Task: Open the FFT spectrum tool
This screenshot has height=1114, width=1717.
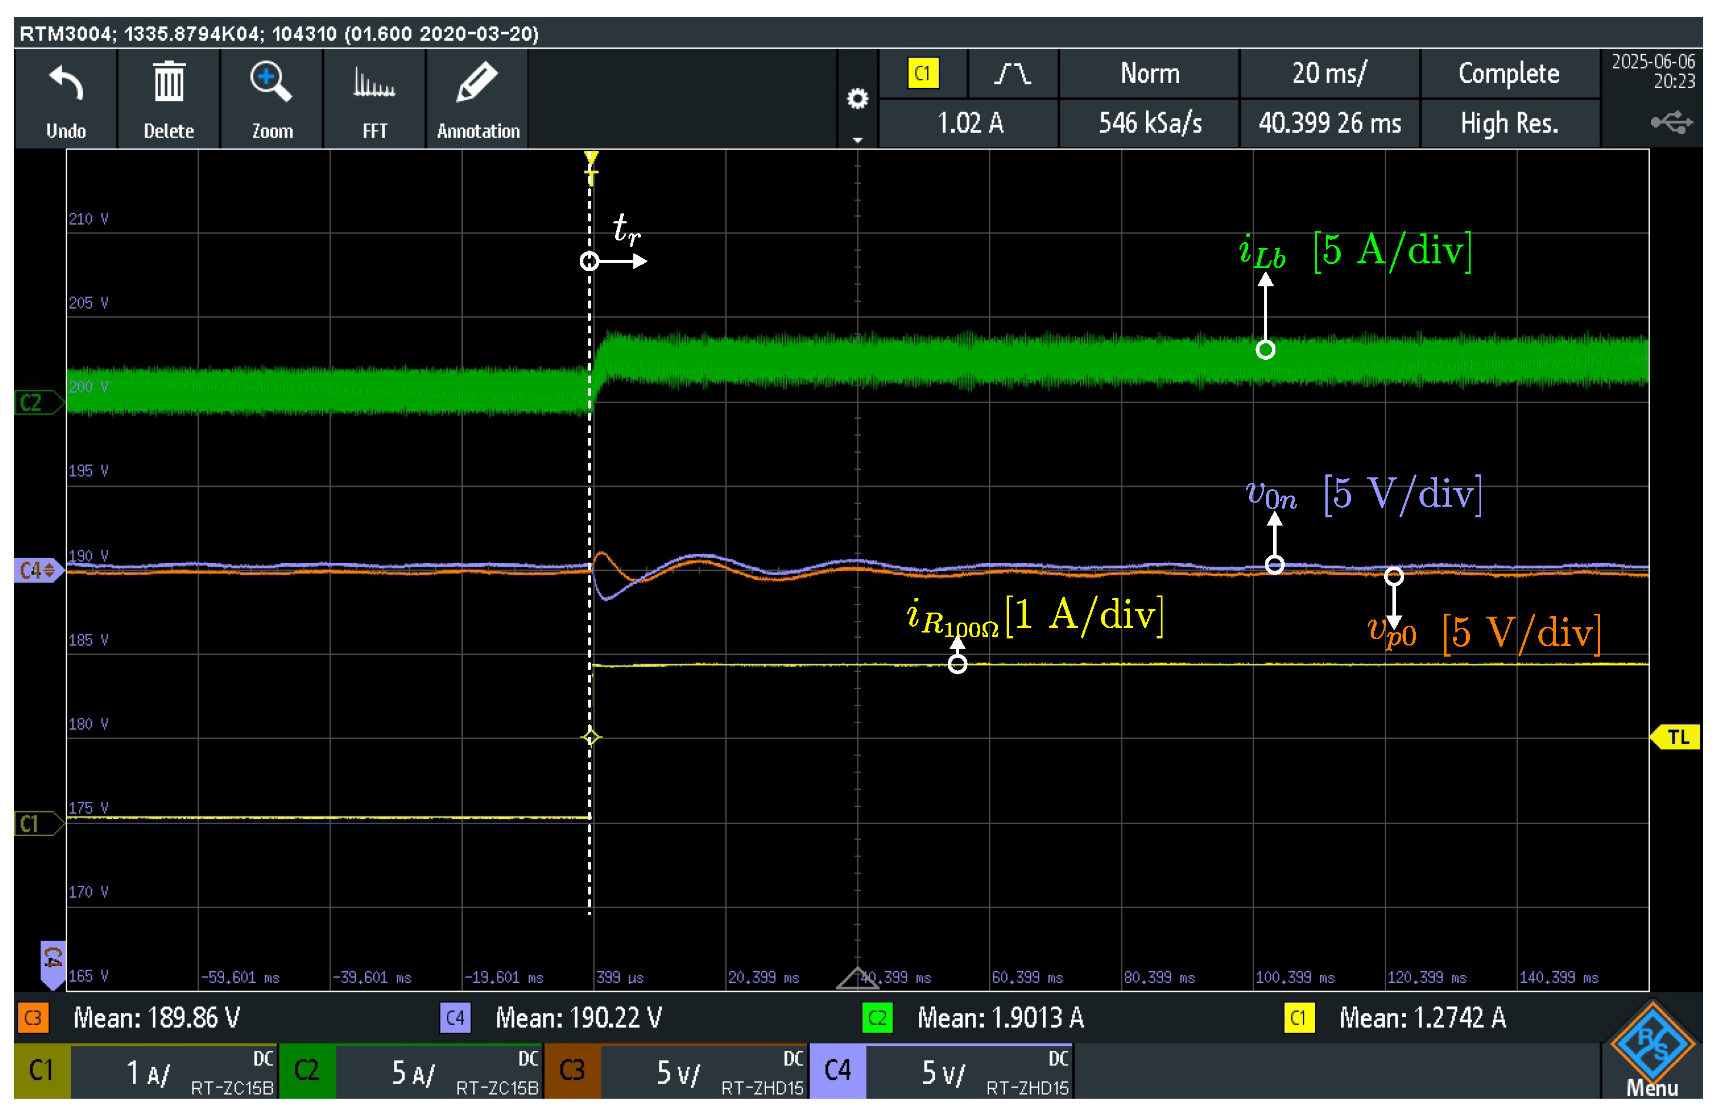Action: coord(375,83)
